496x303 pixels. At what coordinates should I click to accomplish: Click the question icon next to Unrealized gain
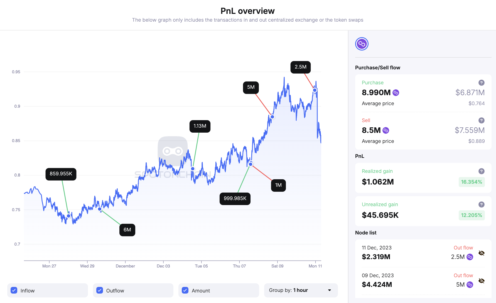click(x=482, y=204)
